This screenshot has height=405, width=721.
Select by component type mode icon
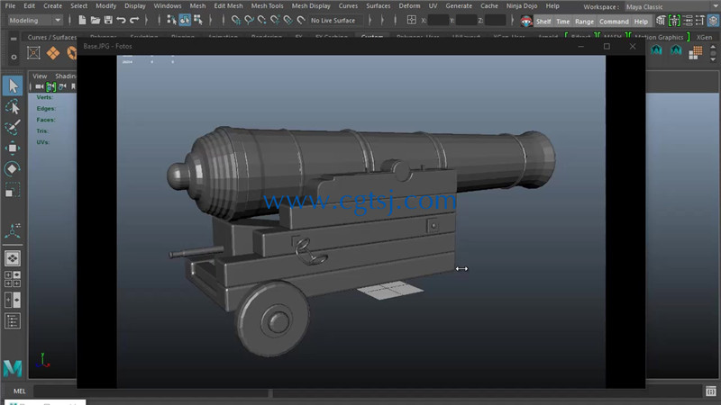pyautogui.click(x=198, y=20)
